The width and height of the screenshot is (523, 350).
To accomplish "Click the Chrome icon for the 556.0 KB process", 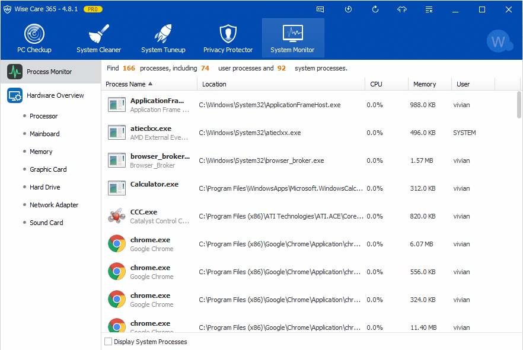I will tap(117, 272).
